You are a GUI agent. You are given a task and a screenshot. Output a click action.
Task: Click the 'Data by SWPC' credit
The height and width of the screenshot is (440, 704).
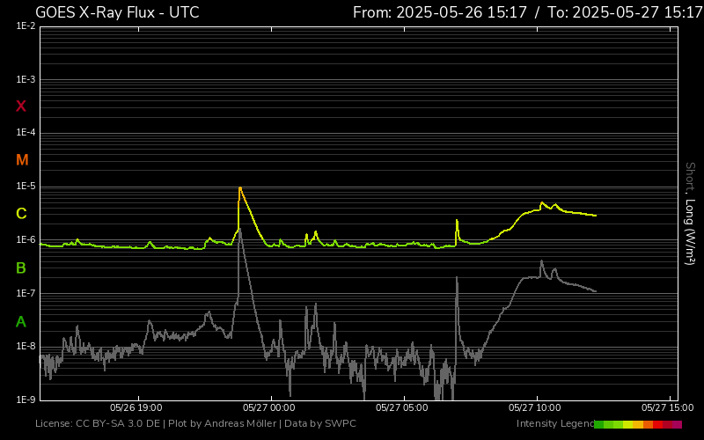pyautogui.click(x=320, y=423)
